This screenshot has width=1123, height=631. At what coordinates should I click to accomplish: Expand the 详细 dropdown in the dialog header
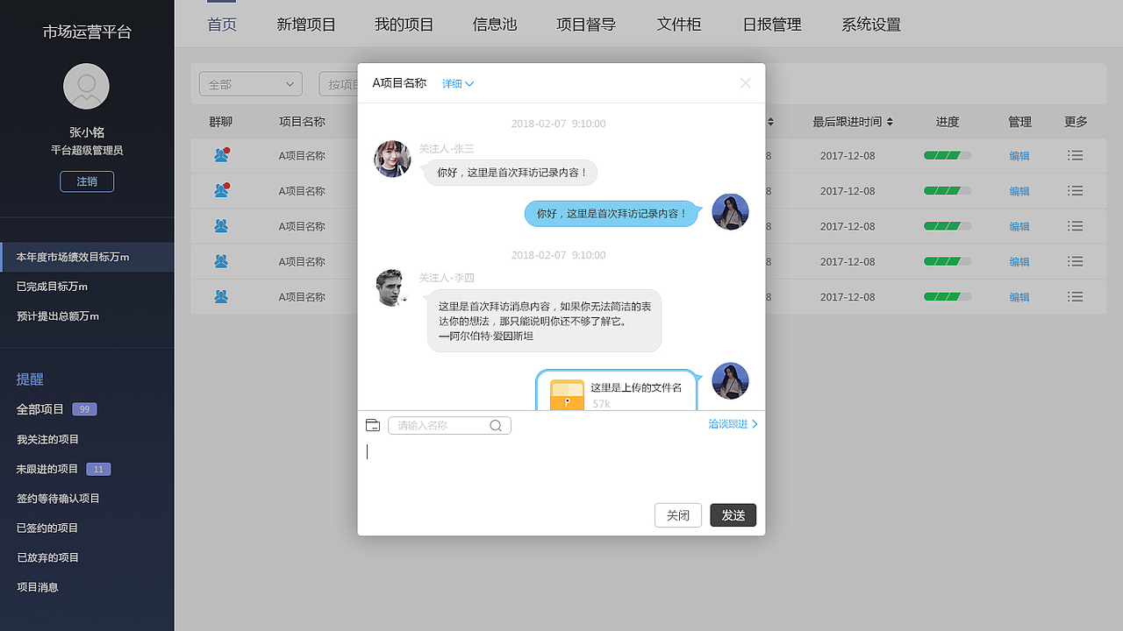point(457,83)
